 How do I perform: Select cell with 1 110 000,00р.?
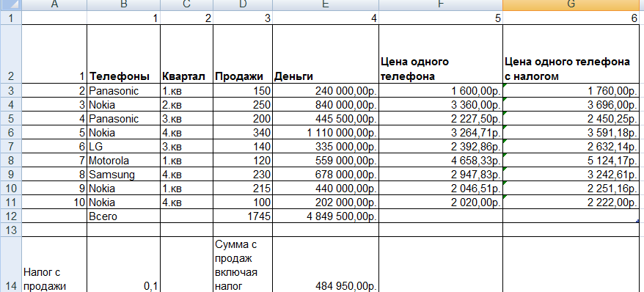pos(326,133)
